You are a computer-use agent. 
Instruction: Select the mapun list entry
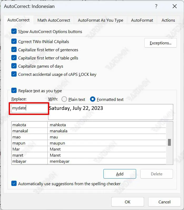pyautogui.click(x=89, y=143)
